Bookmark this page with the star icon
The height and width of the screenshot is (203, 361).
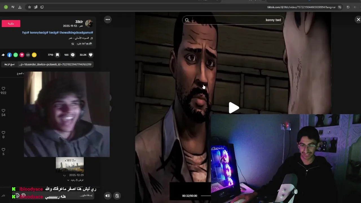coord(29,7)
